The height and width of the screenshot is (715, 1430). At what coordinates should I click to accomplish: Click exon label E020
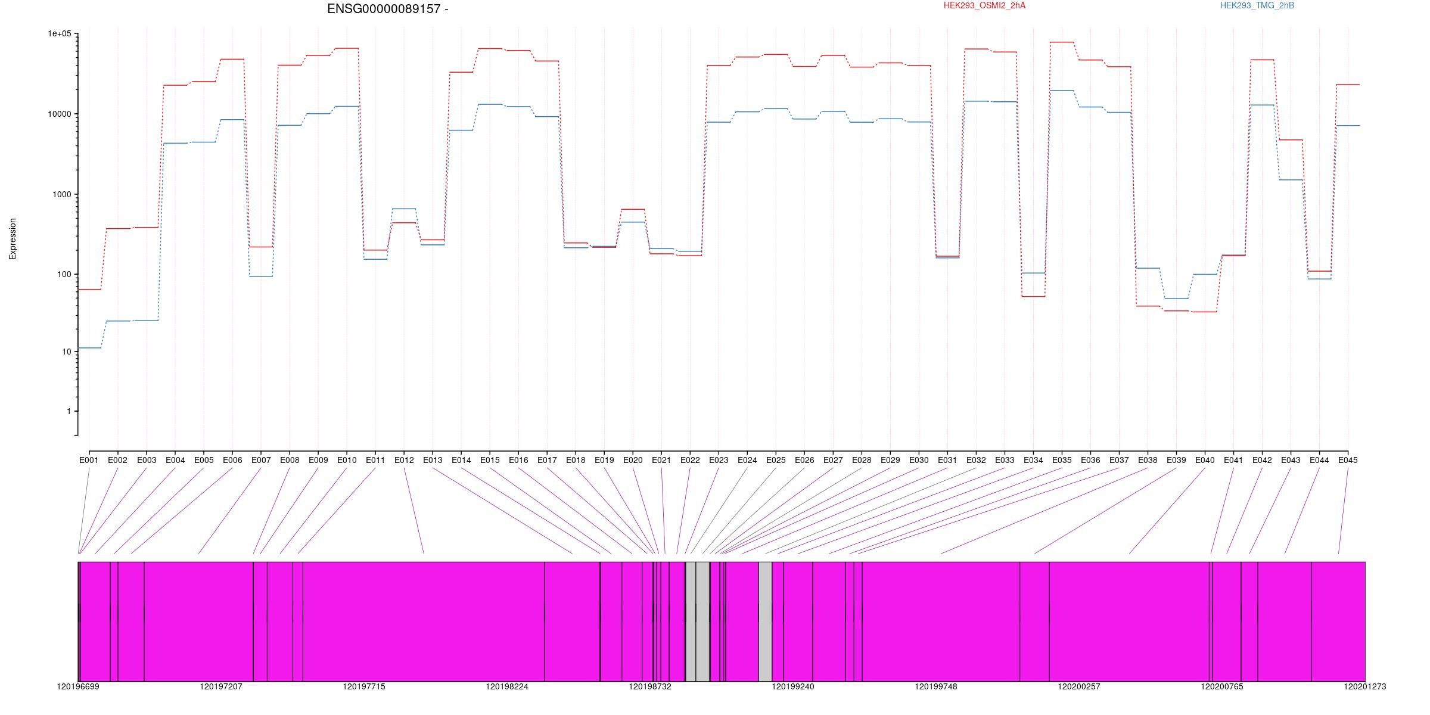(x=633, y=460)
